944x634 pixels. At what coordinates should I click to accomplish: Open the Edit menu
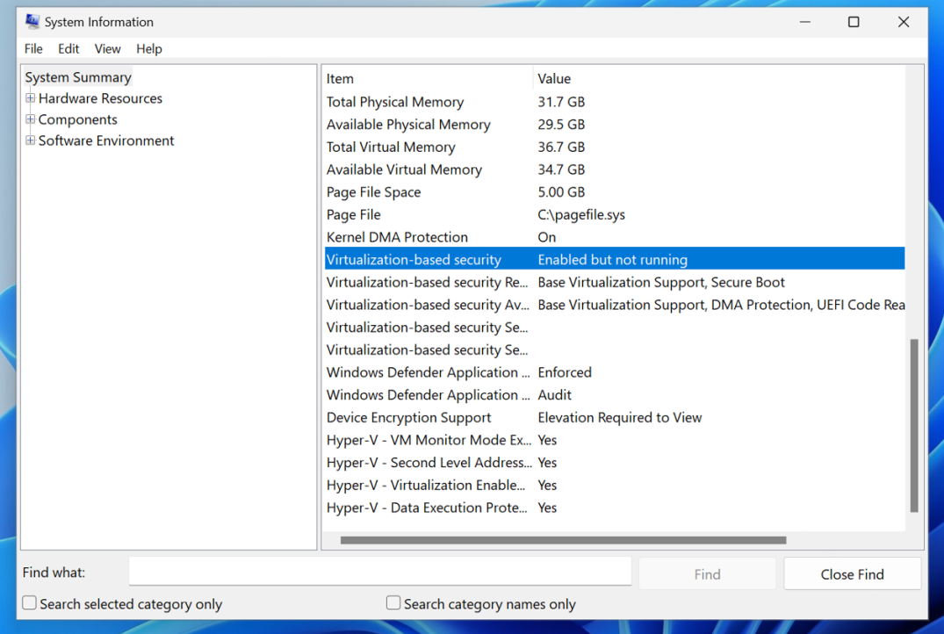point(68,49)
